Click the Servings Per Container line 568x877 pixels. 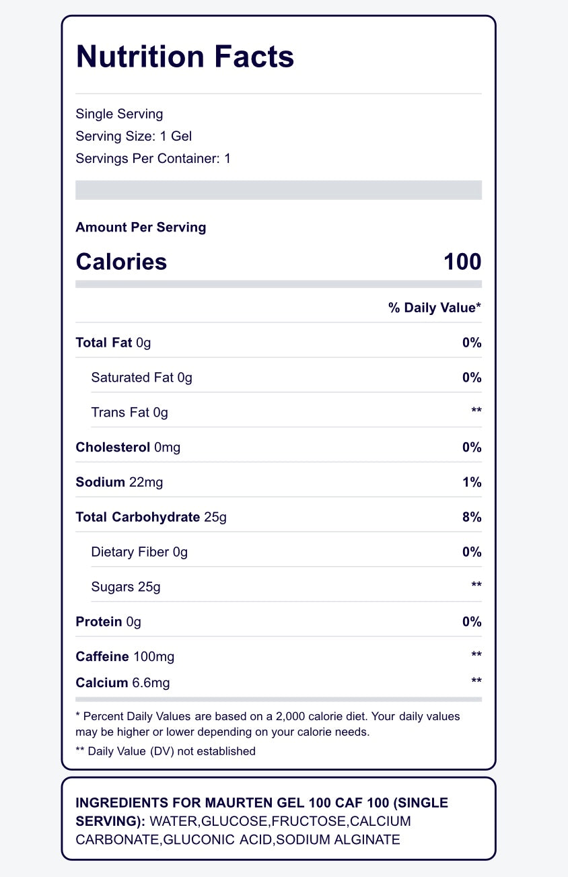153,159
